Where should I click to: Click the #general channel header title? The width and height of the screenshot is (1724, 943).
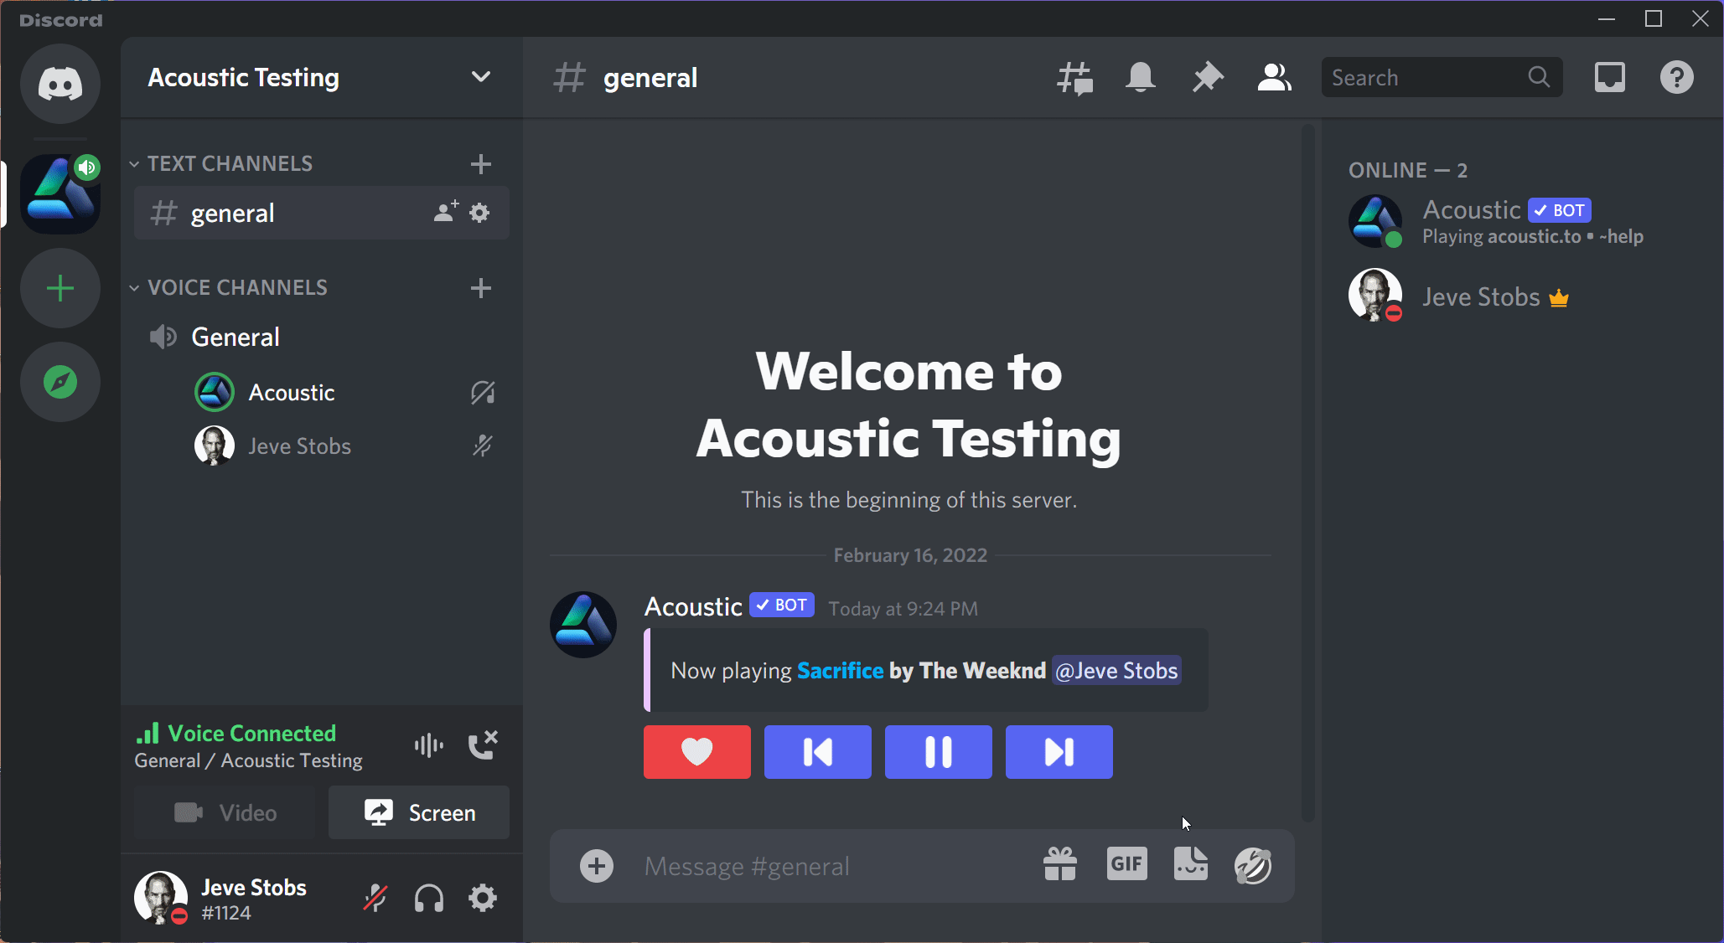[650, 78]
